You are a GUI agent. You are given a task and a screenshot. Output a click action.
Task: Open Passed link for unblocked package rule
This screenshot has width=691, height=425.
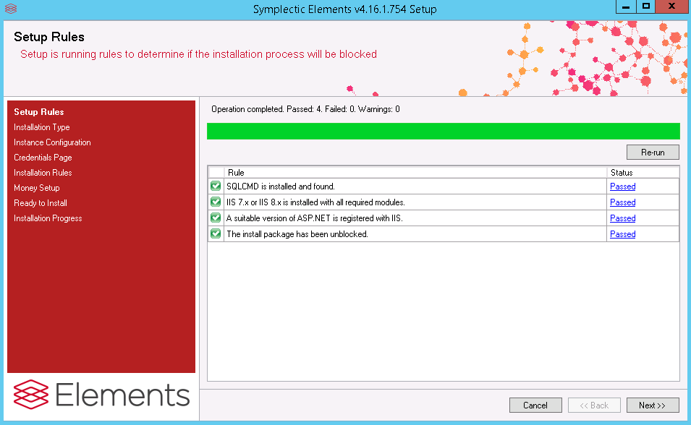(622, 234)
